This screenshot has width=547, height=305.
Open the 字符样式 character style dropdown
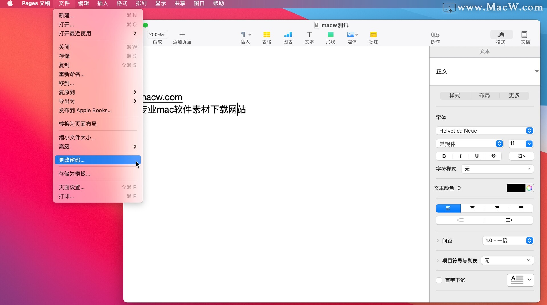[x=497, y=169]
